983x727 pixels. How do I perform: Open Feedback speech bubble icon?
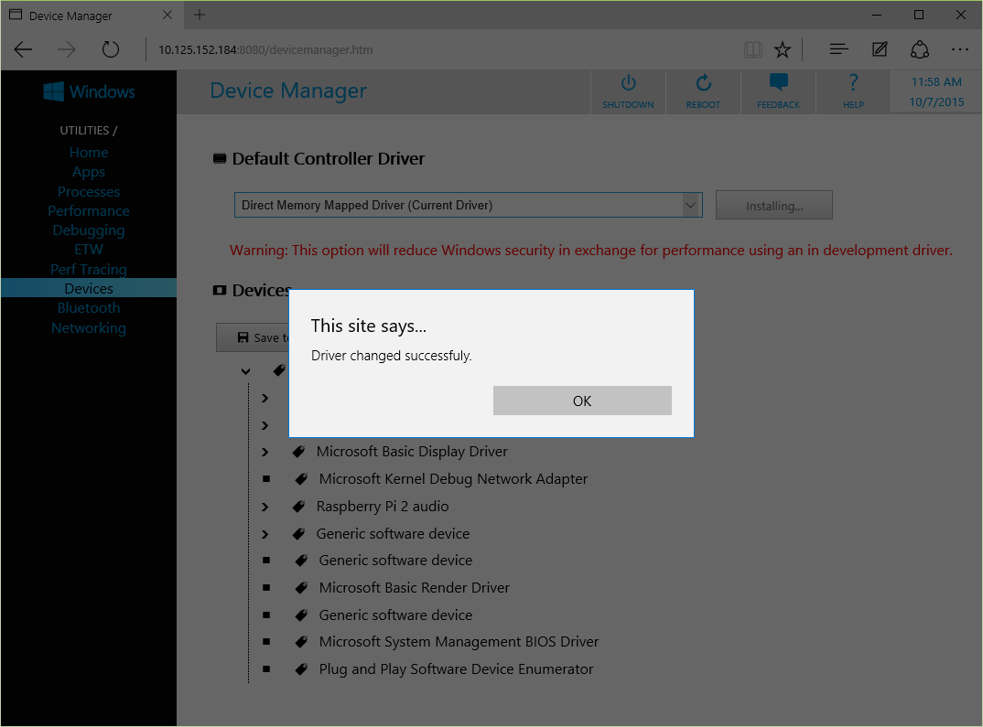[x=778, y=82]
